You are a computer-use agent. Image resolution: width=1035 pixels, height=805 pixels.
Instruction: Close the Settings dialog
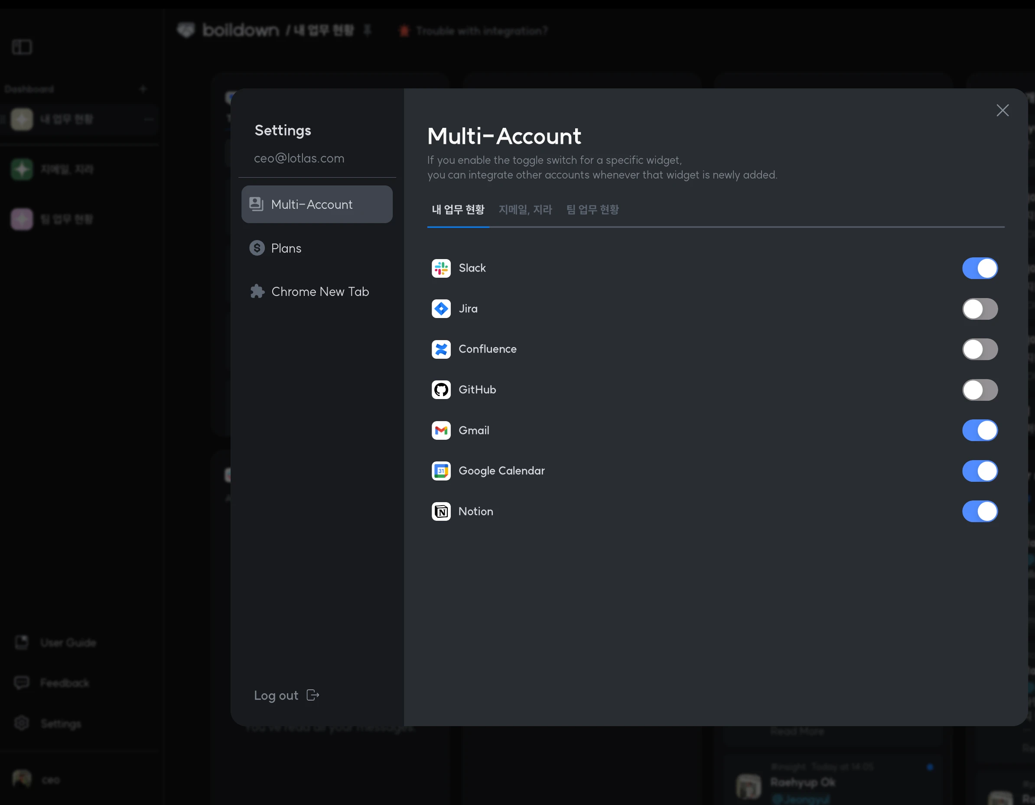1002,110
